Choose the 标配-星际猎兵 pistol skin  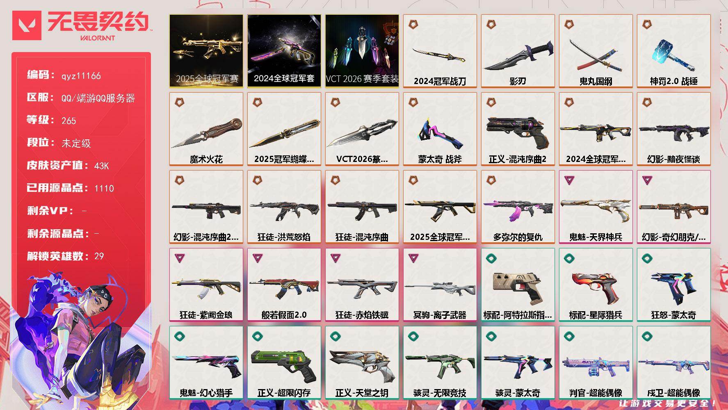(596, 285)
